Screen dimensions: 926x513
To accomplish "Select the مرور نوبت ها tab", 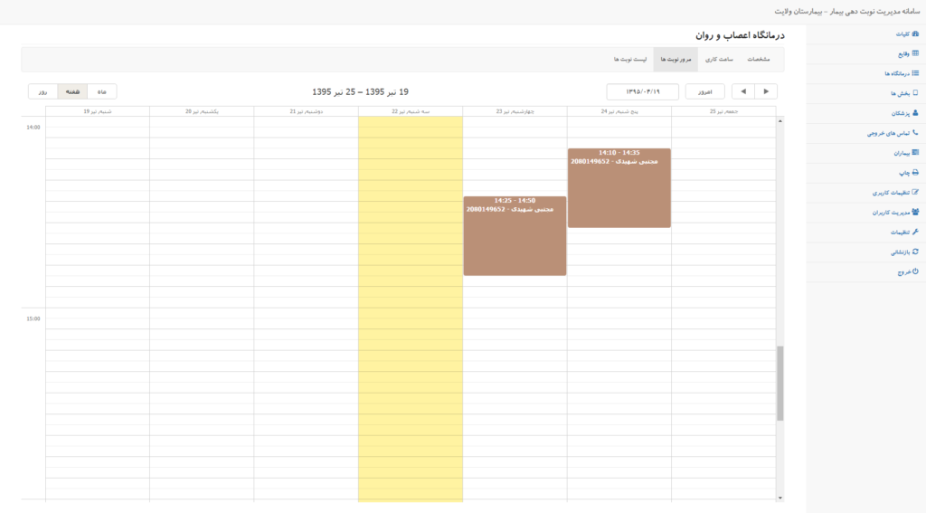I will 676,59.
